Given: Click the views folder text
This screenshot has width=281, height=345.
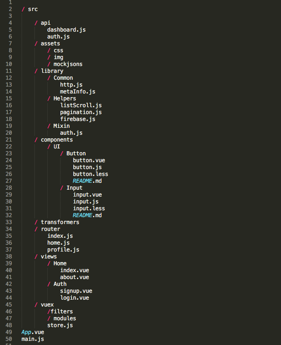Looking at the screenshot, I should pos(49,257).
